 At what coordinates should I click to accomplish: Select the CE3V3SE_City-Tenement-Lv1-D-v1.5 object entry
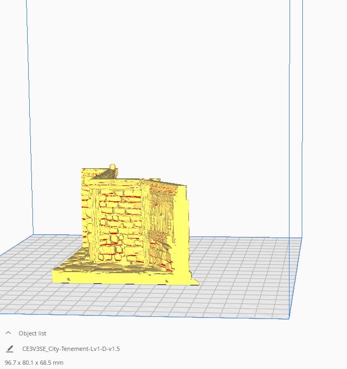(71, 349)
